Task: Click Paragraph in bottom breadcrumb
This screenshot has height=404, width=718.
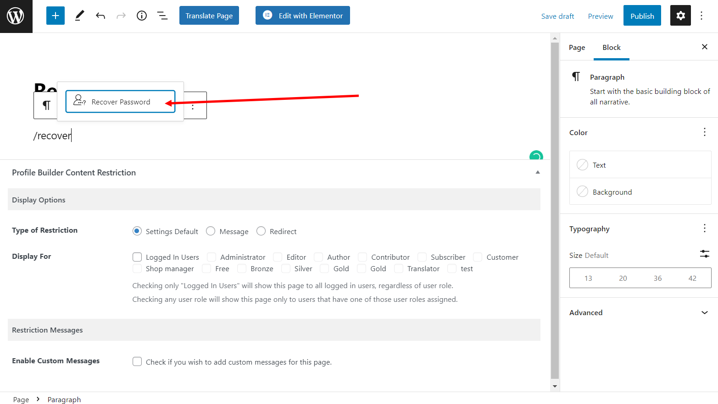Action: 64,399
